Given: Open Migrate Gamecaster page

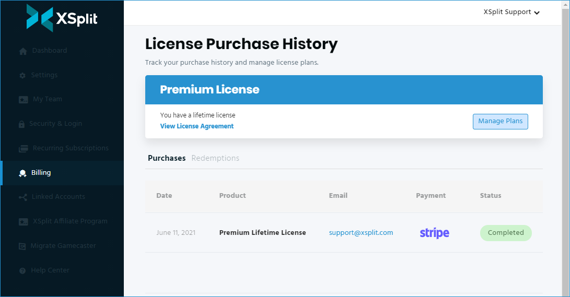Looking at the screenshot, I should click(x=63, y=246).
